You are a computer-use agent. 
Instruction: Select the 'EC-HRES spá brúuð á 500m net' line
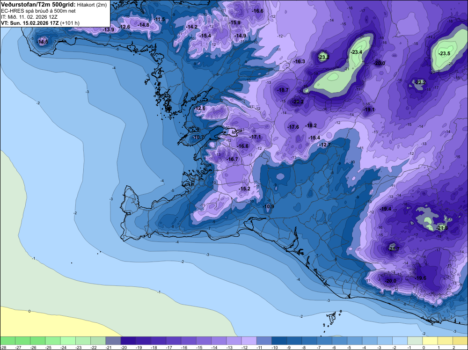pyautogui.click(x=38, y=11)
